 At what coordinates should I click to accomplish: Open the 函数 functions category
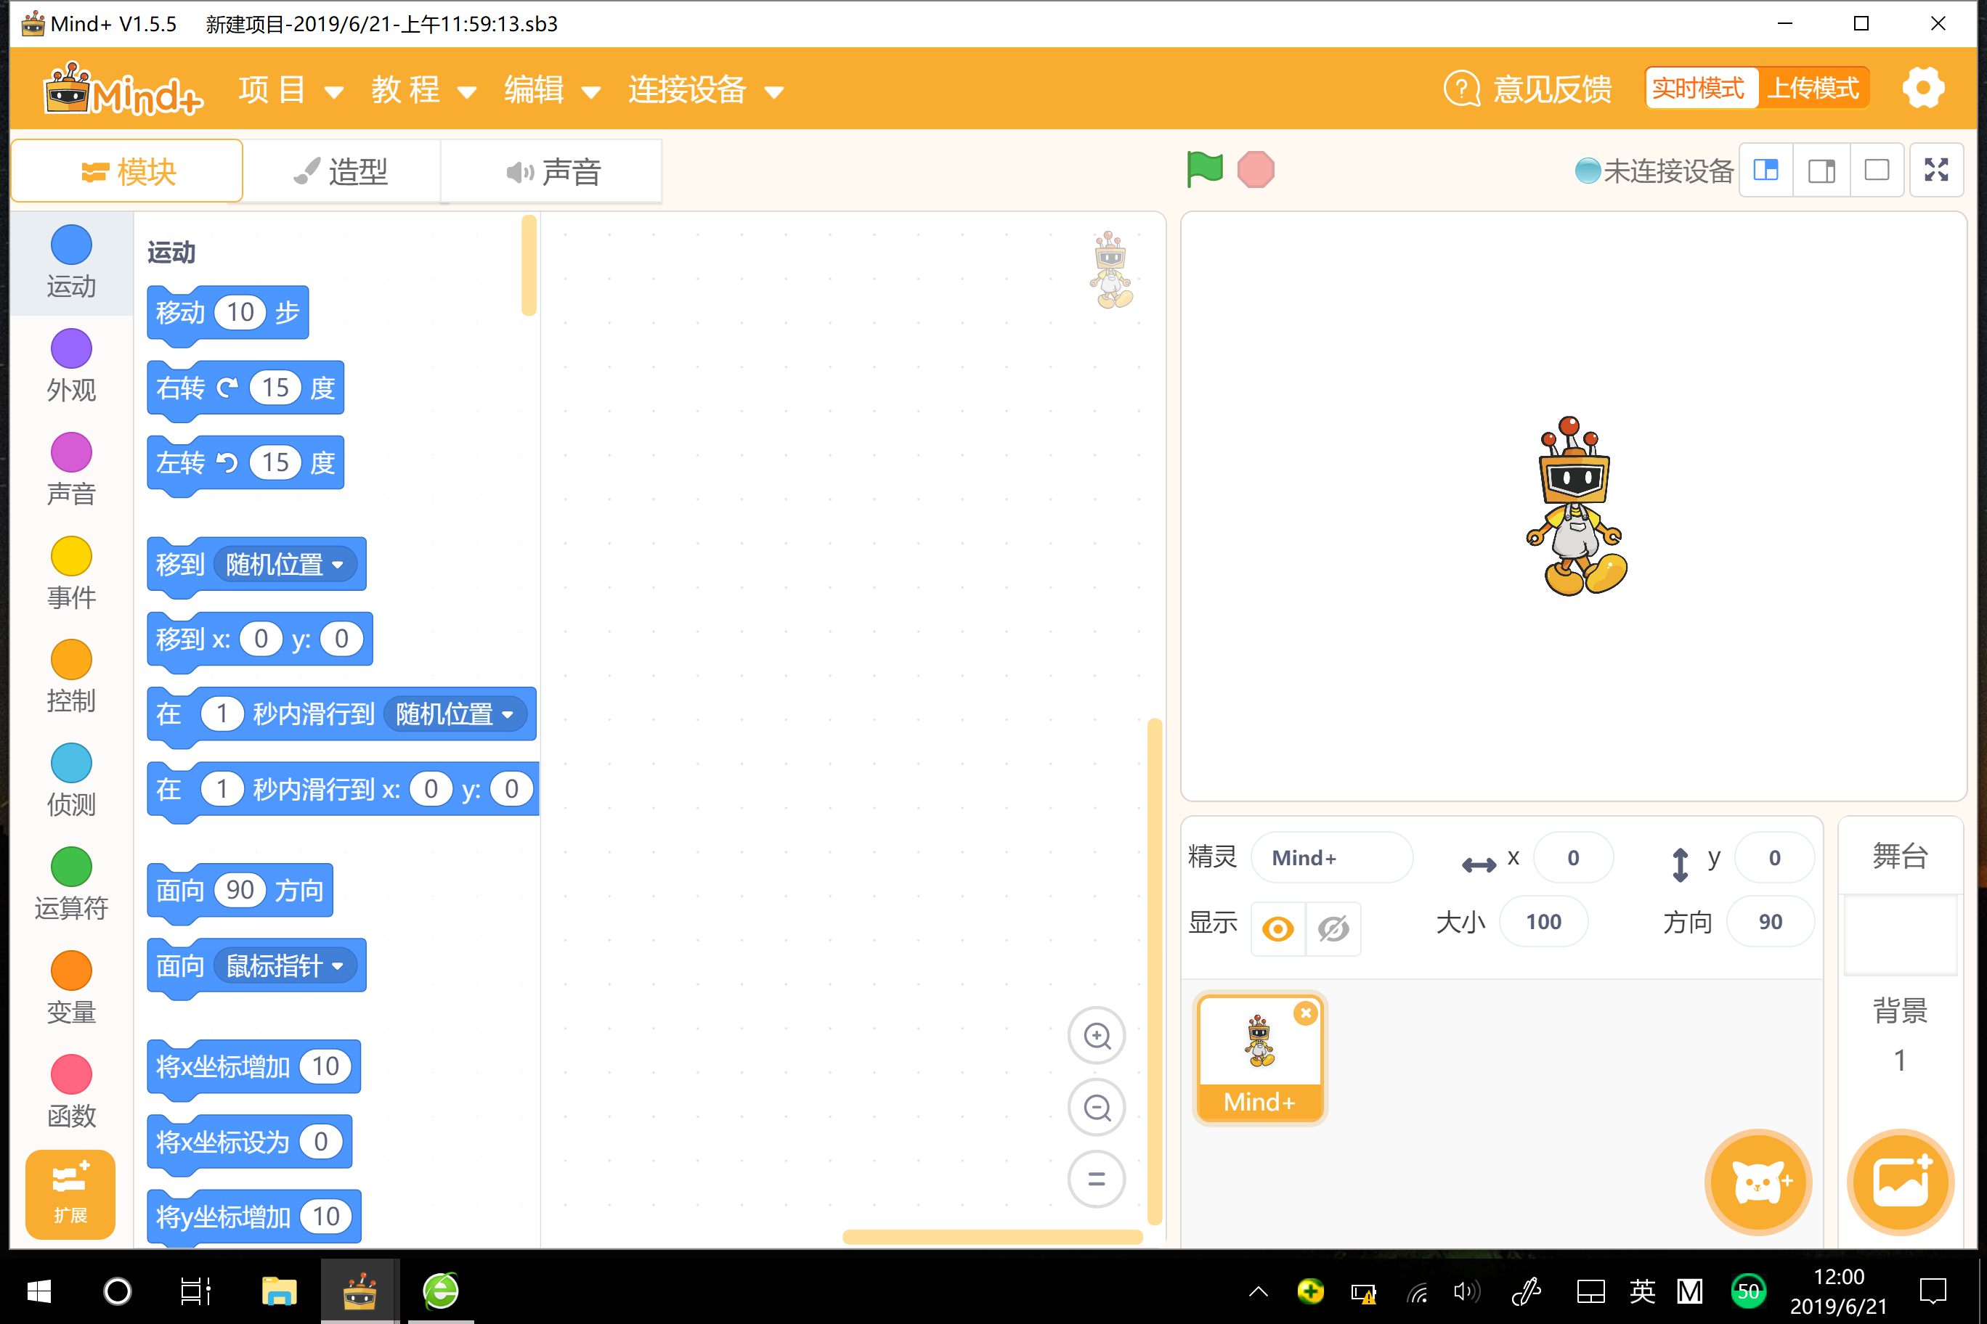click(x=71, y=1093)
